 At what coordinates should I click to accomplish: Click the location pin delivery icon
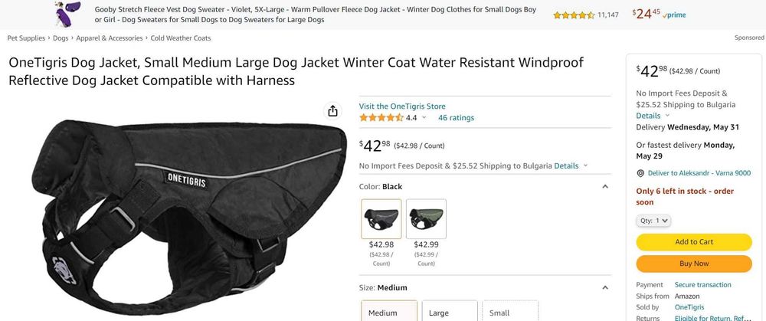tap(640, 174)
